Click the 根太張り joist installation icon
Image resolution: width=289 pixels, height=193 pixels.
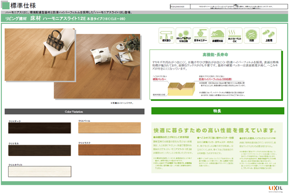click(166, 36)
